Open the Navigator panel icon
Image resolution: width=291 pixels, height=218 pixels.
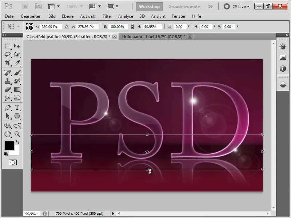click(283, 47)
